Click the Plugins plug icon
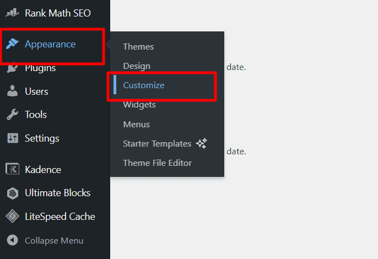The image size is (378, 259). tap(12, 68)
